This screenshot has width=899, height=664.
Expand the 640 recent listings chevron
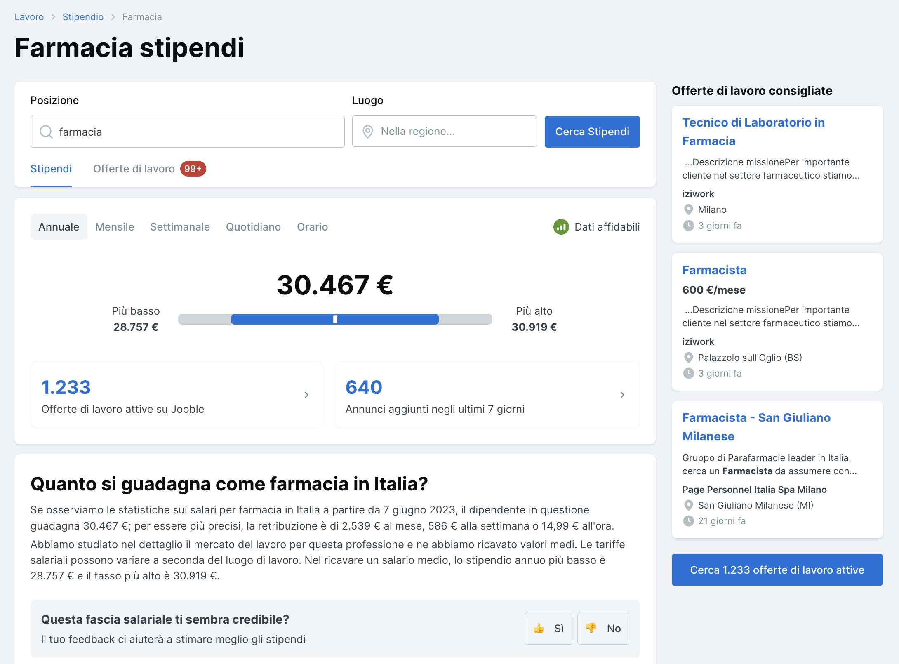point(622,395)
